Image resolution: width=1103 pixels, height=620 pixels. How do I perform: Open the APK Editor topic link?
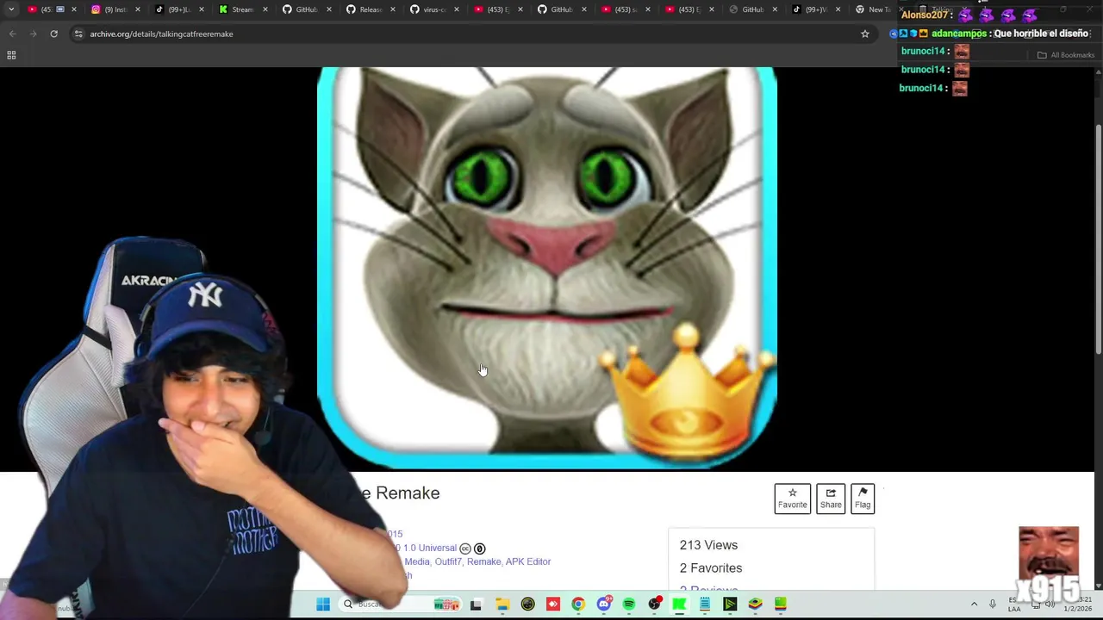[528, 561]
